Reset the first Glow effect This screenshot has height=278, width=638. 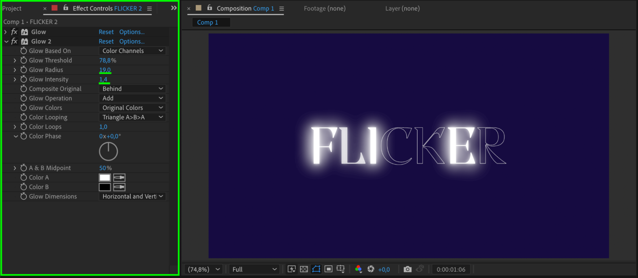(x=106, y=32)
